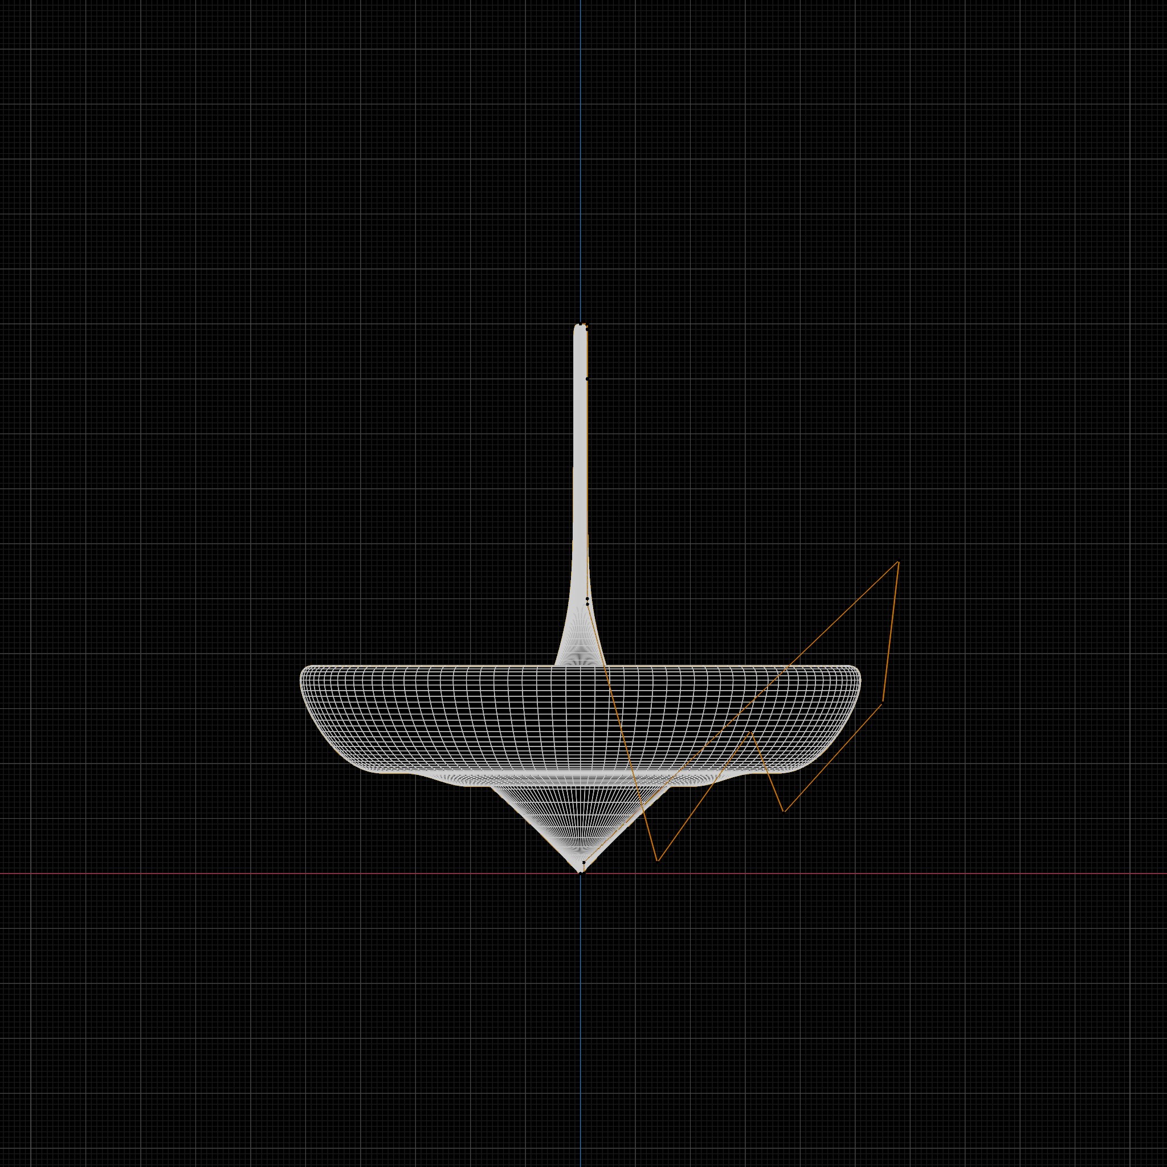1167x1167 pixels.
Task: Click the red X axis line at left
Action: 181,874
